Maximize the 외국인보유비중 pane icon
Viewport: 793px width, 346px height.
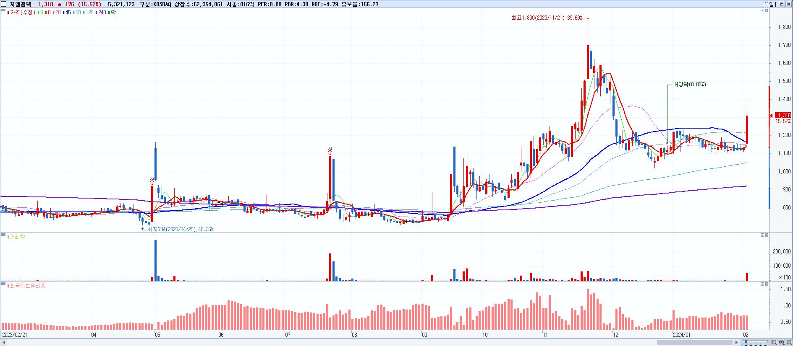click(x=767, y=284)
